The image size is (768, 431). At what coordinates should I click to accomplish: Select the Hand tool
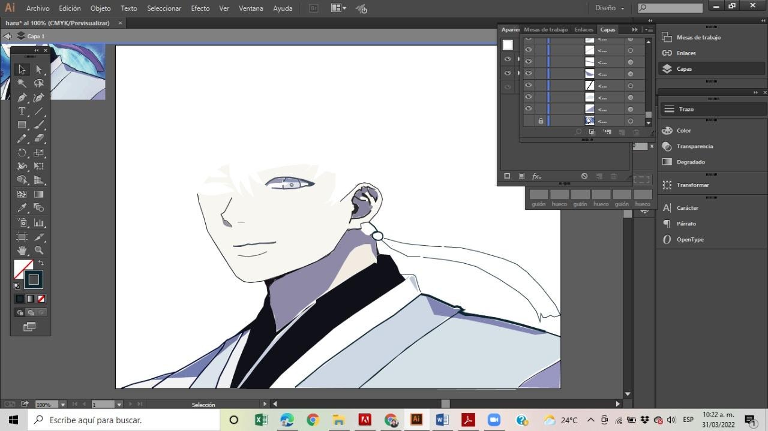click(22, 250)
